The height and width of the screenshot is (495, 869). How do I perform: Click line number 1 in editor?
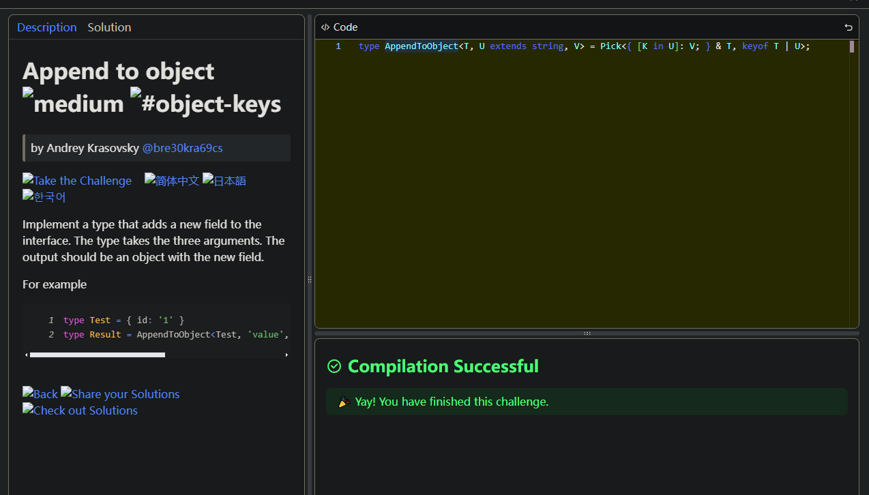coord(338,46)
